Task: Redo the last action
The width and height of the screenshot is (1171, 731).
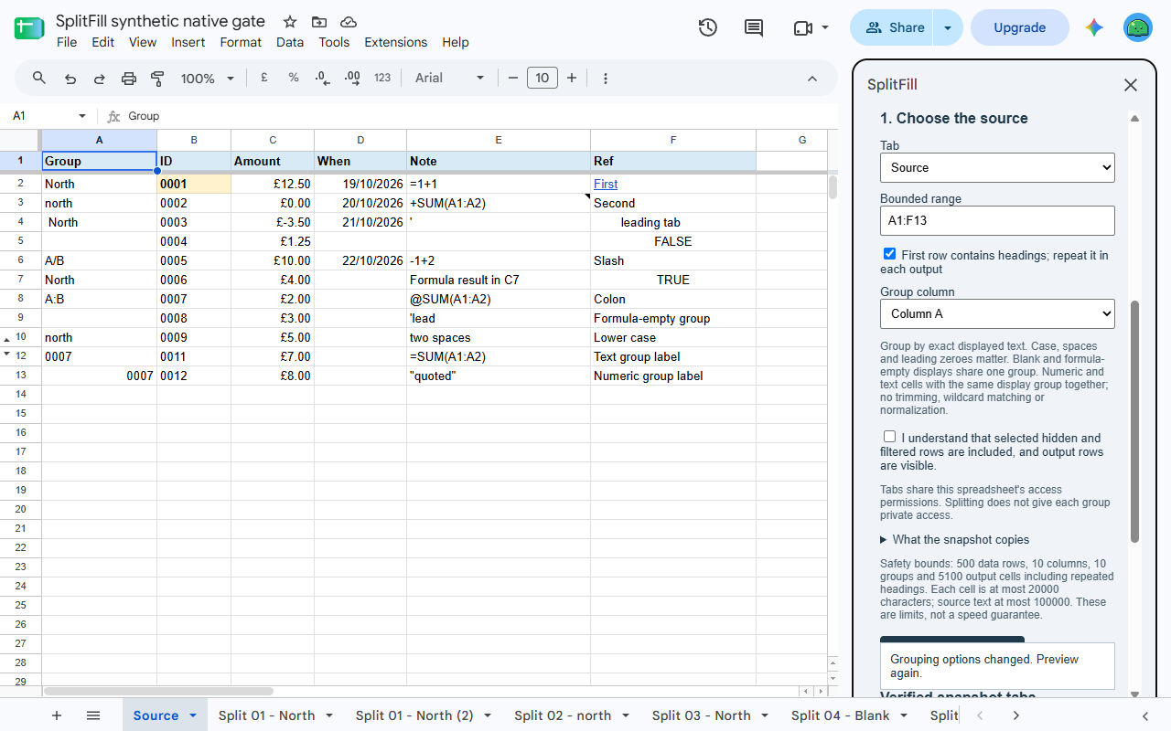Action: click(x=100, y=79)
